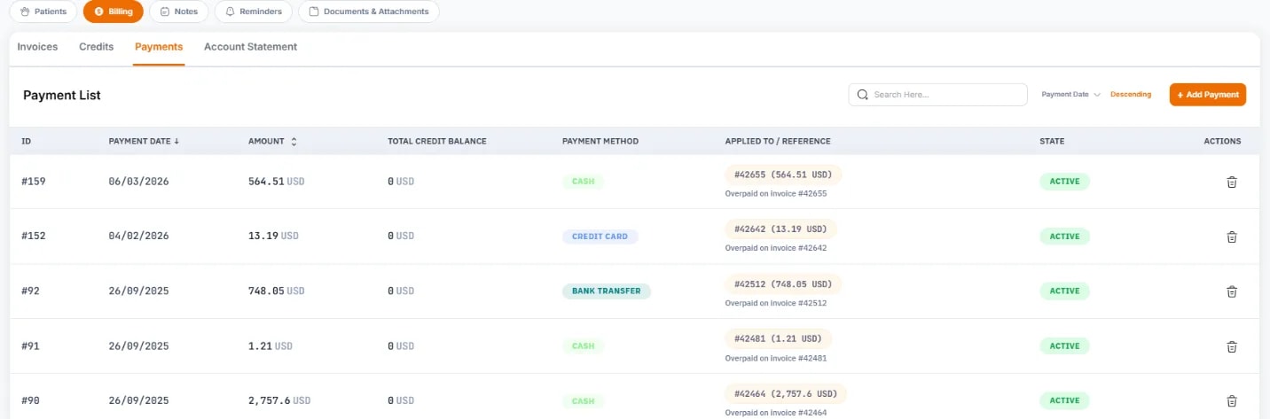
Task: Click Add Payment button
Action: (1207, 95)
